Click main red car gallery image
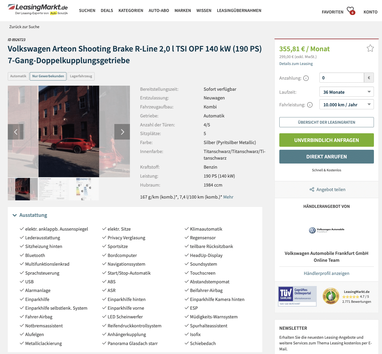The height and width of the screenshot is (354, 382). click(x=69, y=131)
